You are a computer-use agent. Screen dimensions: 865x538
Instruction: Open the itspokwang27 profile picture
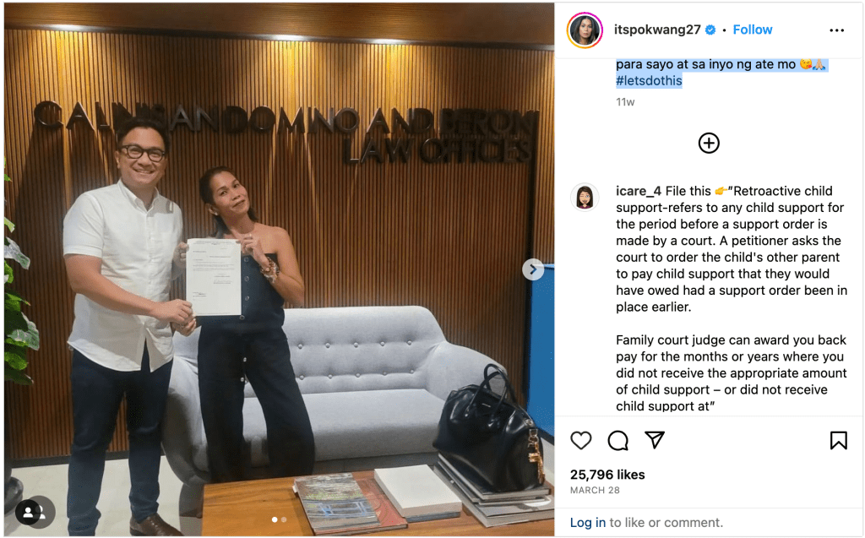coord(585,30)
